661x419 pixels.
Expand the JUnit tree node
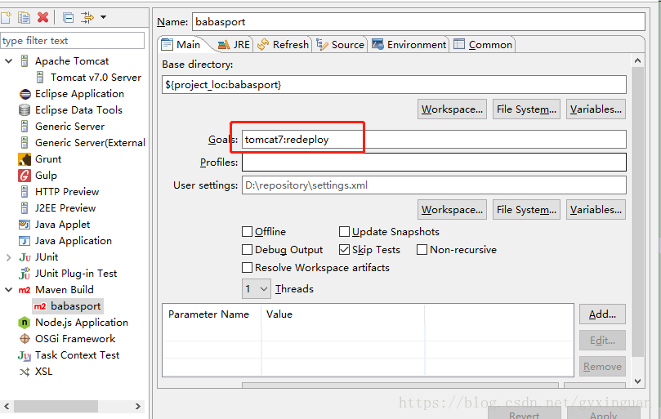[8, 257]
